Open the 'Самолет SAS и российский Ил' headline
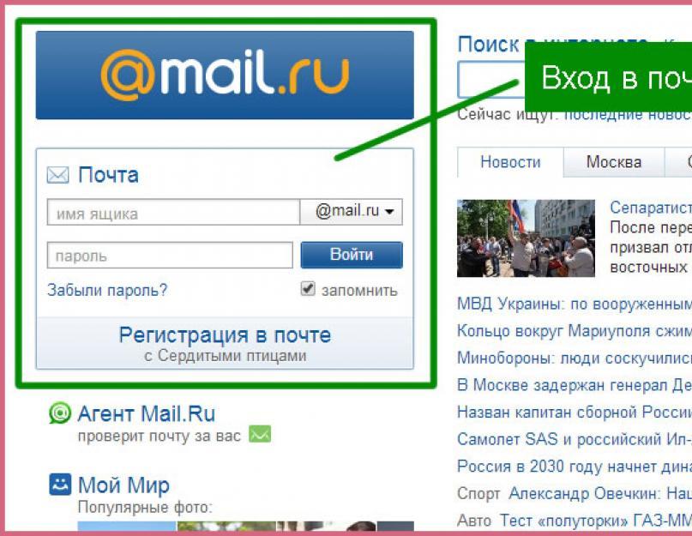The width and height of the screenshot is (692, 536). tap(575, 439)
